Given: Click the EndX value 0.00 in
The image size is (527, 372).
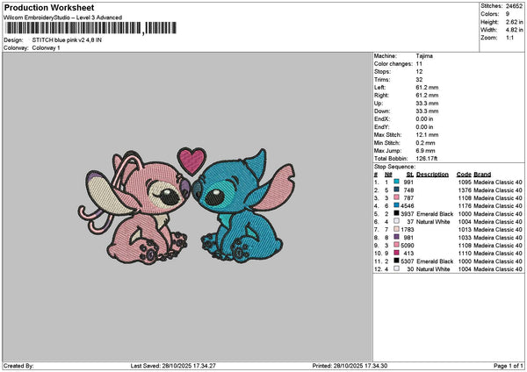Looking at the screenshot, I should pos(424,118).
